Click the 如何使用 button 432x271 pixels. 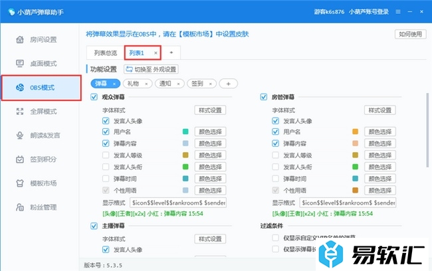pyautogui.click(x=411, y=34)
